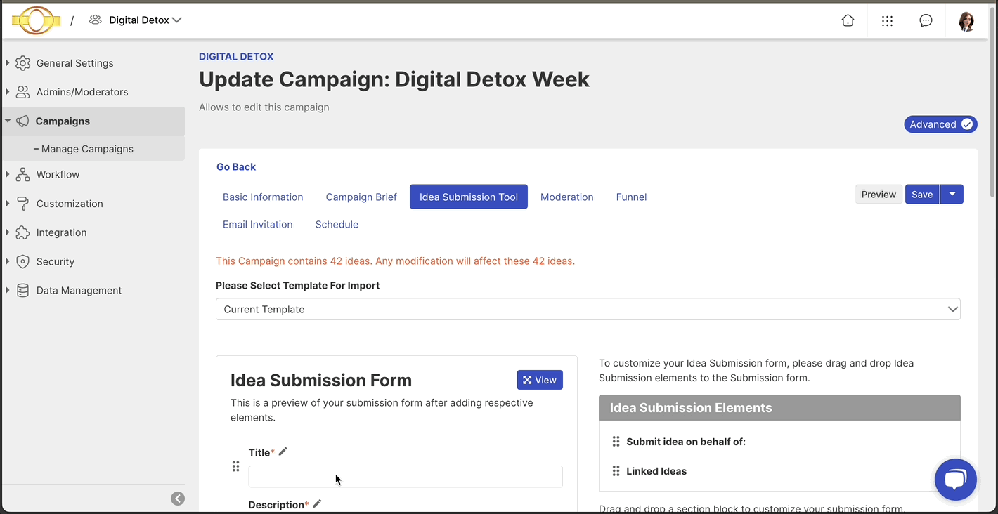Switch to the Campaign Brief tab
The height and width of the screenshot is (514, 998).
pyautogui.click(x=361, y=197)
